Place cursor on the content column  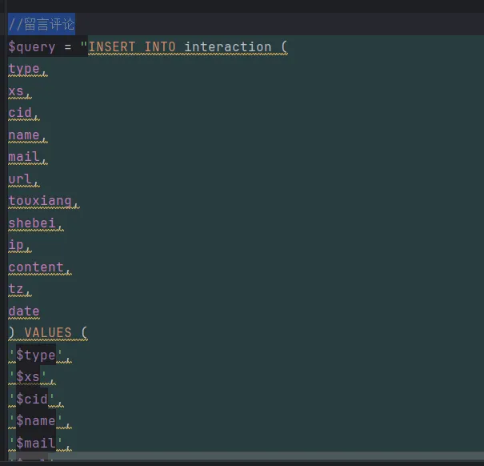[x=37, y=267]
